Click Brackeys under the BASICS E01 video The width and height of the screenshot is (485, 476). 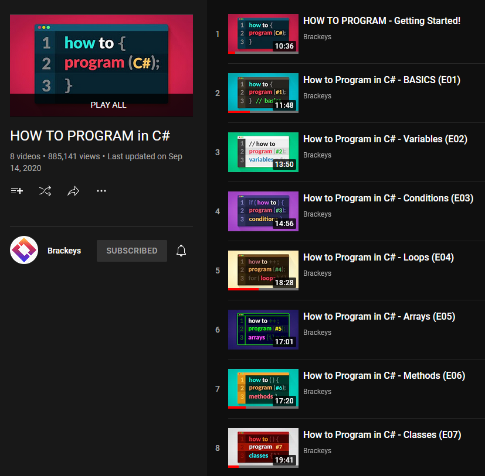pos(317,96)
